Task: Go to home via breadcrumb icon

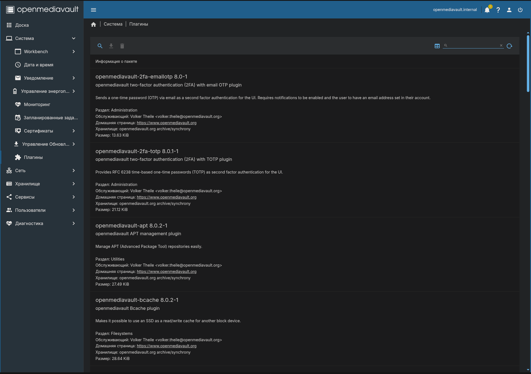Action: pos(94,24)
